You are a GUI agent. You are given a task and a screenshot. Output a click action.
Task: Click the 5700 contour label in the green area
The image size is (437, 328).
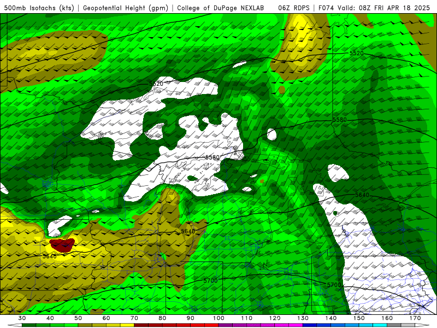coord(210,280)
